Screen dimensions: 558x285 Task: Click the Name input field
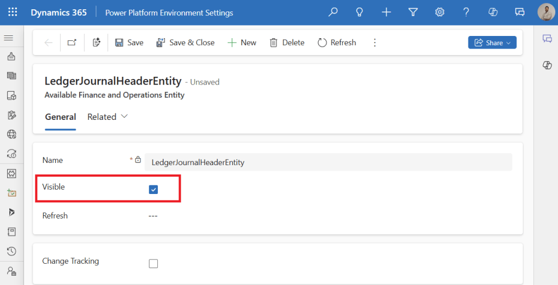coord(328,162)
